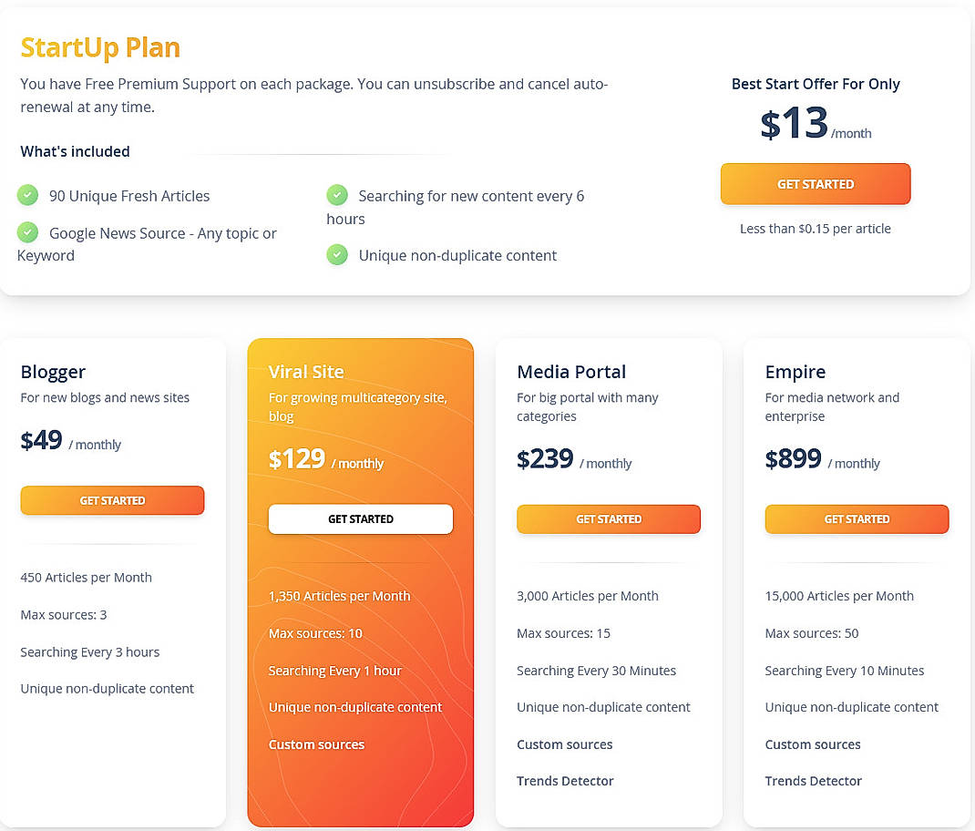The image size is (975, 831).
Task: Click GET STARTED on the Media Portal plan
Action: click(608, 518)
